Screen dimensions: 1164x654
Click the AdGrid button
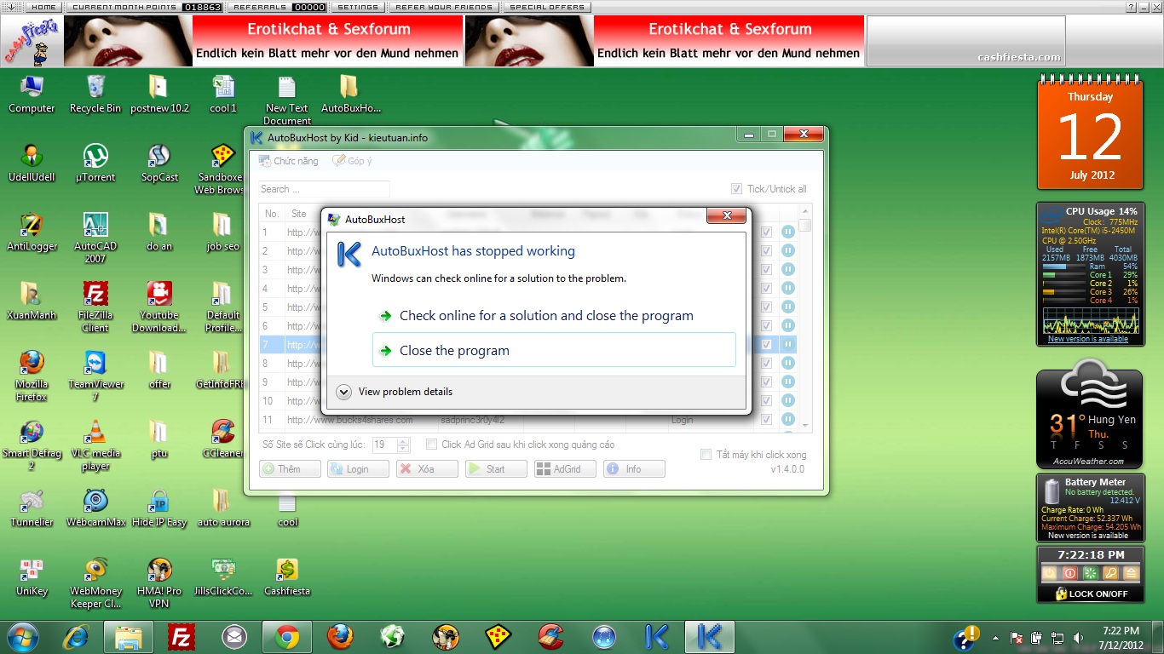[565, 469]
